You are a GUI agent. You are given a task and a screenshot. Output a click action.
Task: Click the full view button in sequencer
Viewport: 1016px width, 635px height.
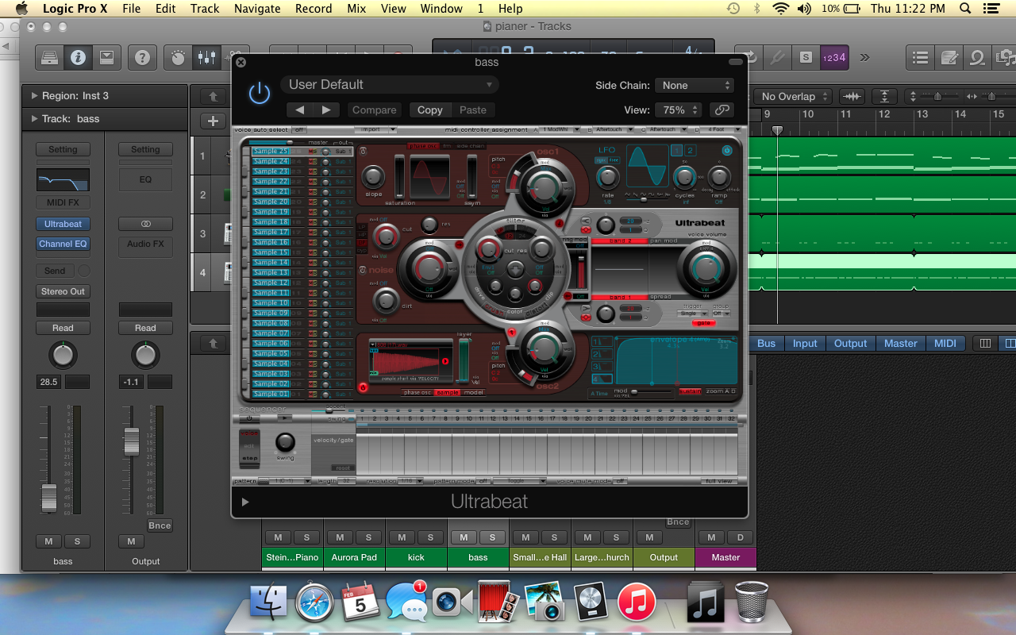719,481
